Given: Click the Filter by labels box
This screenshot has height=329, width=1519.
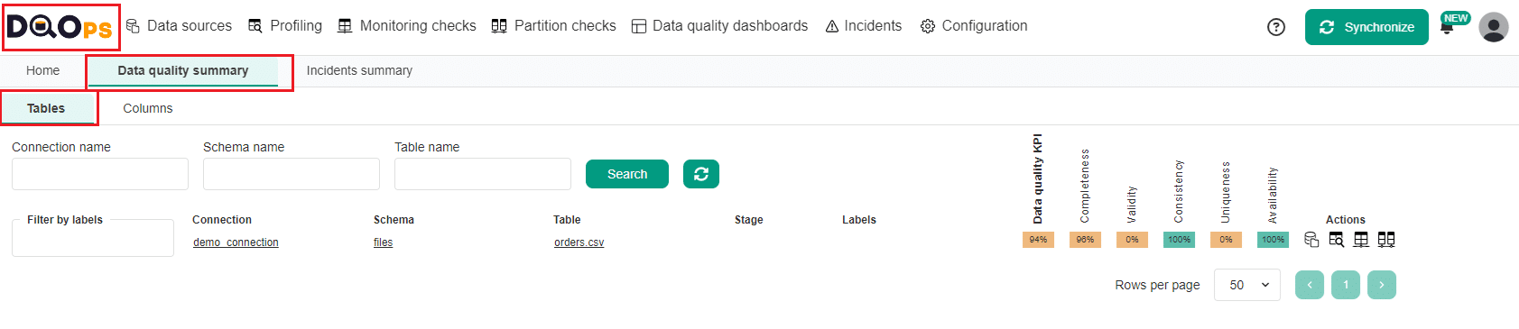Looking at the screenshot, I should [x=93, y=239].
